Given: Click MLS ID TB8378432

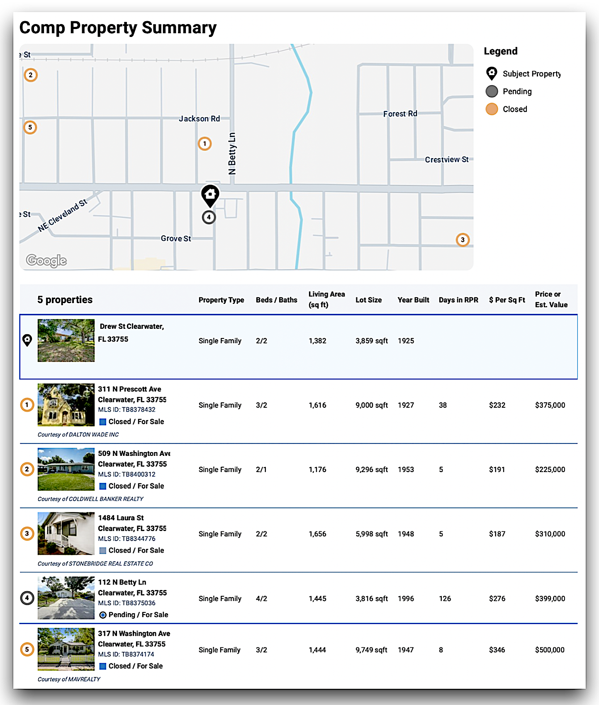Looking at the screenshot, I should tap(127, 409).
